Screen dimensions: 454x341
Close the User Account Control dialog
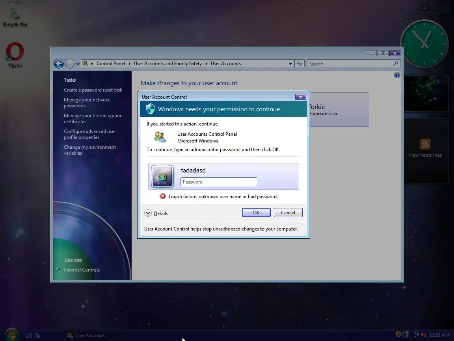(300, 97)
